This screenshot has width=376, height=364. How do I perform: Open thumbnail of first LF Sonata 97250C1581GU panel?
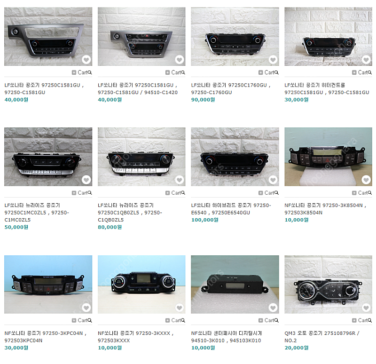pos(48,37)
